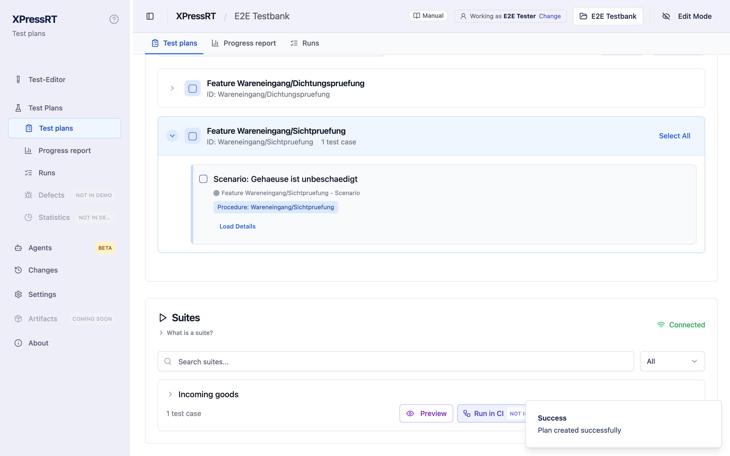This screenshot has width=730, height=456.
Task: Click Procedure: Wareneingang/Sichtpruefung tag
Action: point(276,207)
